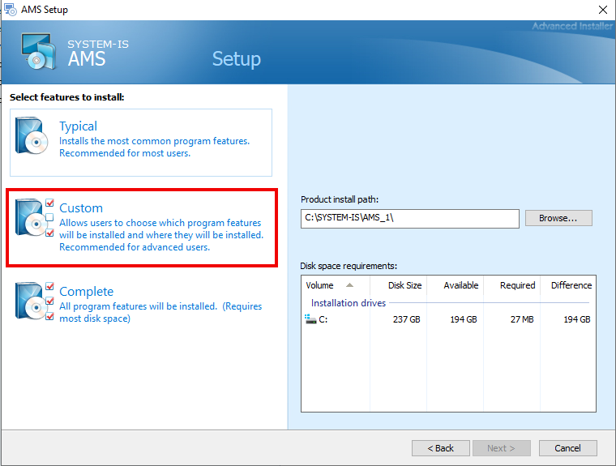Click the Installation drives group label
Screen dimensions: 616x466
[x=349, y=303]
